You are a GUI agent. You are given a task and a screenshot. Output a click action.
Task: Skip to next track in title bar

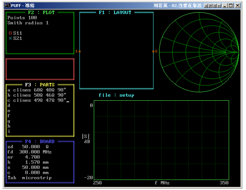(219, 6)
